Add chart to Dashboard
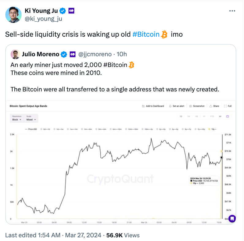Viewport: 244px width, 241px height. tap(153, 106)
